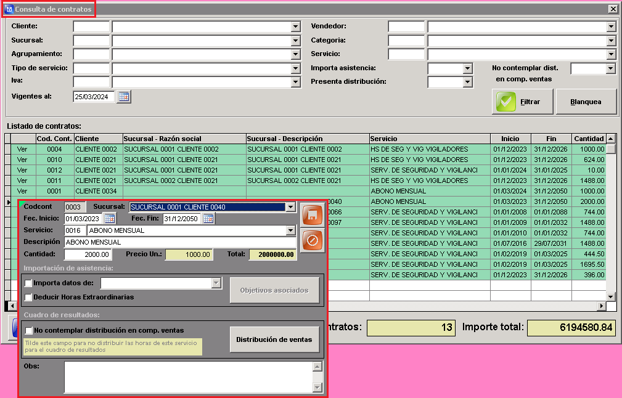This screenshot has width=622, height=398.
Task: Click cell SUCURSAL 0002 CLIENTE 0021 in Razón social
Action: click(x=184, y=181)
